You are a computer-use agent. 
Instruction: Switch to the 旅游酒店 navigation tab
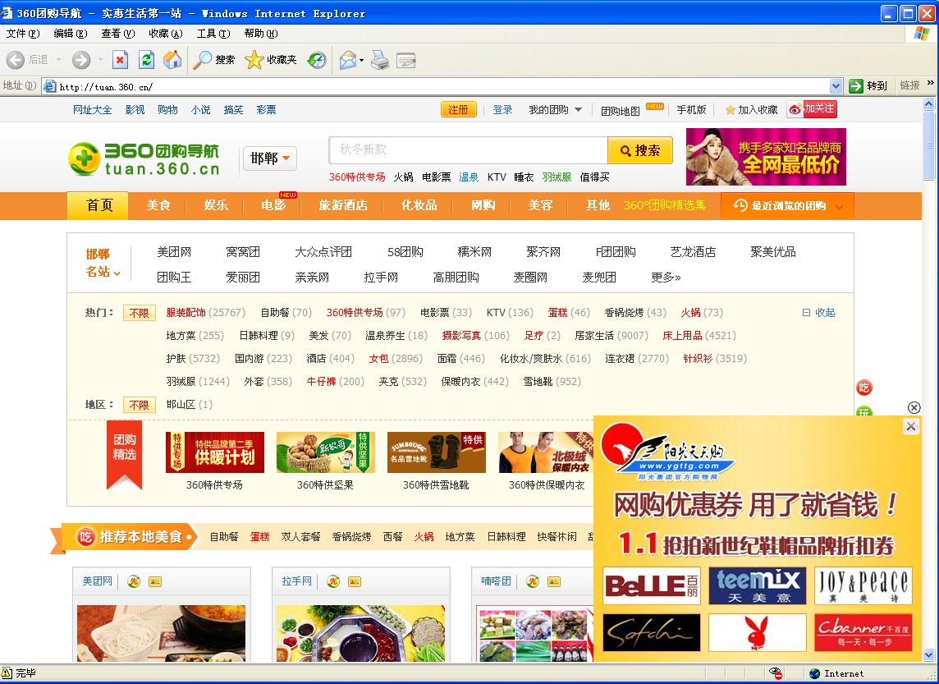click(342, 205)
